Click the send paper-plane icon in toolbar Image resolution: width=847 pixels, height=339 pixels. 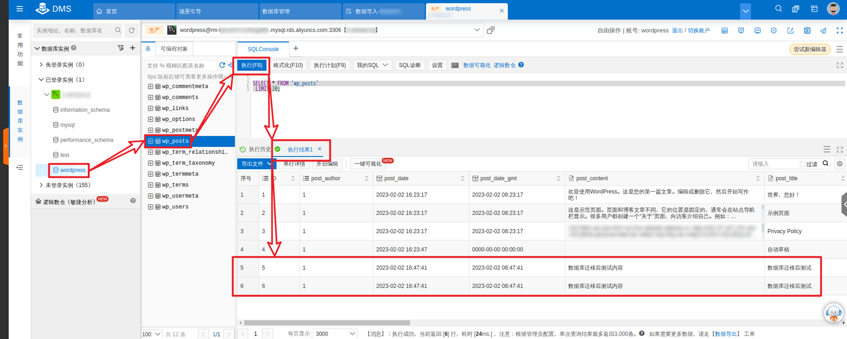point(823,31)
